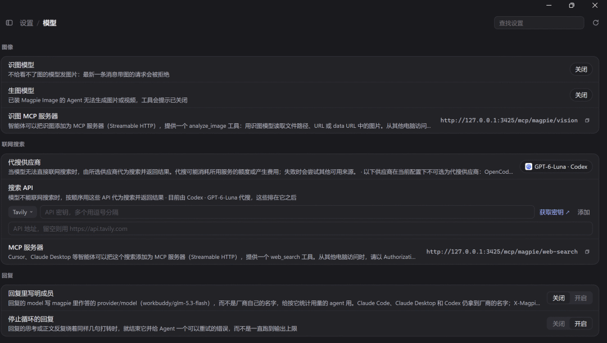Close the settings window
The height and width of the screenshot is (343, 607).
tap(595, 6)
